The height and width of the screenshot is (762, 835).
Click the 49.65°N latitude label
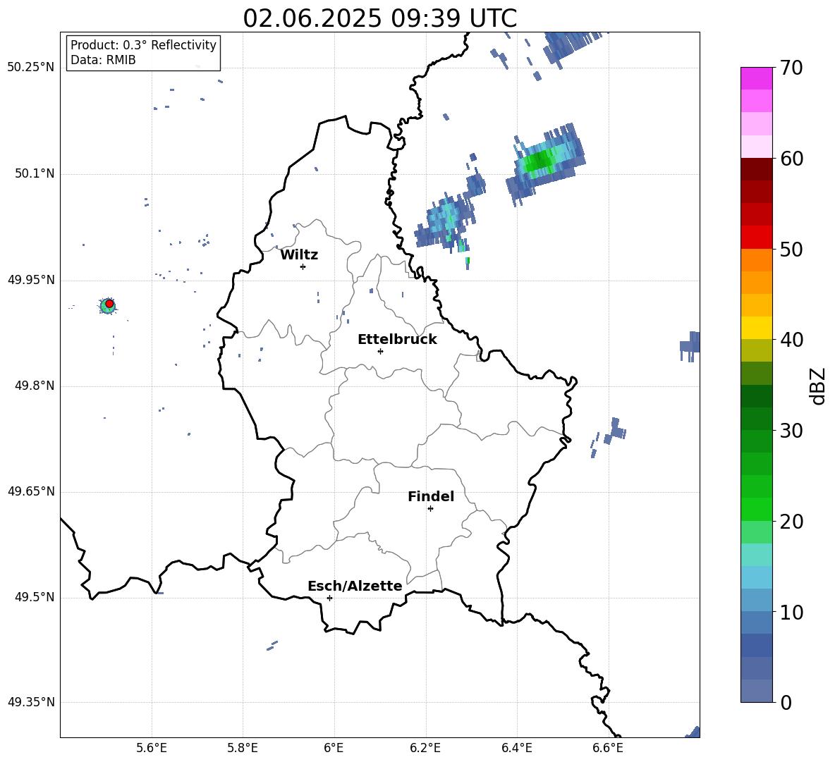click(31, 491)
